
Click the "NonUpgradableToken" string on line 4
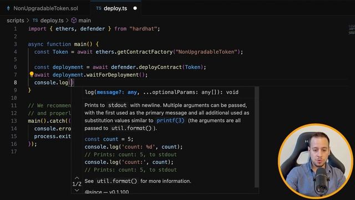point(206,52)
